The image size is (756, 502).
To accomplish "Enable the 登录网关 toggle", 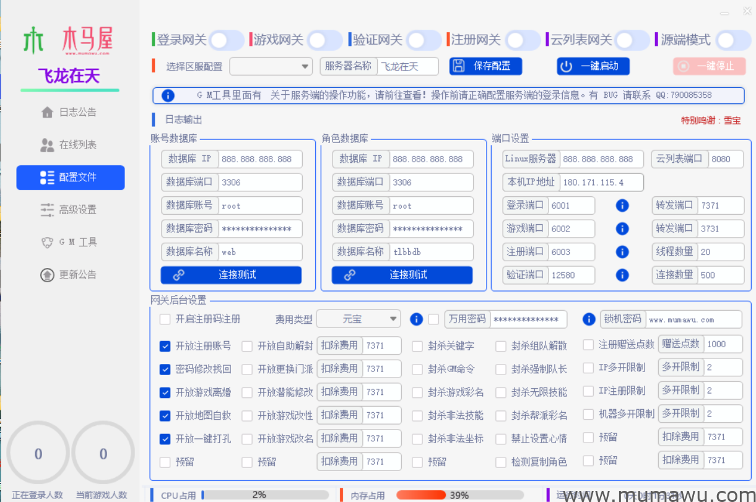I will (225, 39).
